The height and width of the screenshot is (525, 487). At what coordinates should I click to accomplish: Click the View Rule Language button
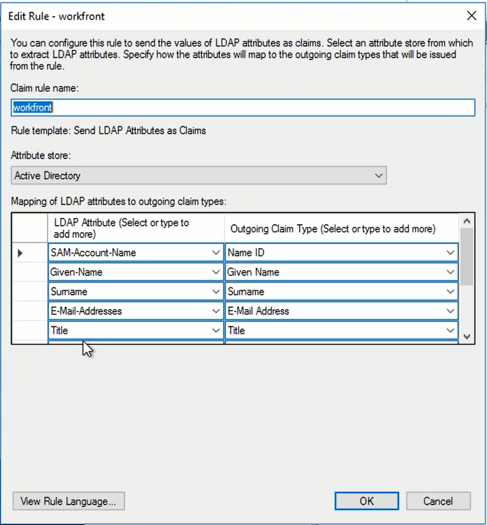click(69, 501)
